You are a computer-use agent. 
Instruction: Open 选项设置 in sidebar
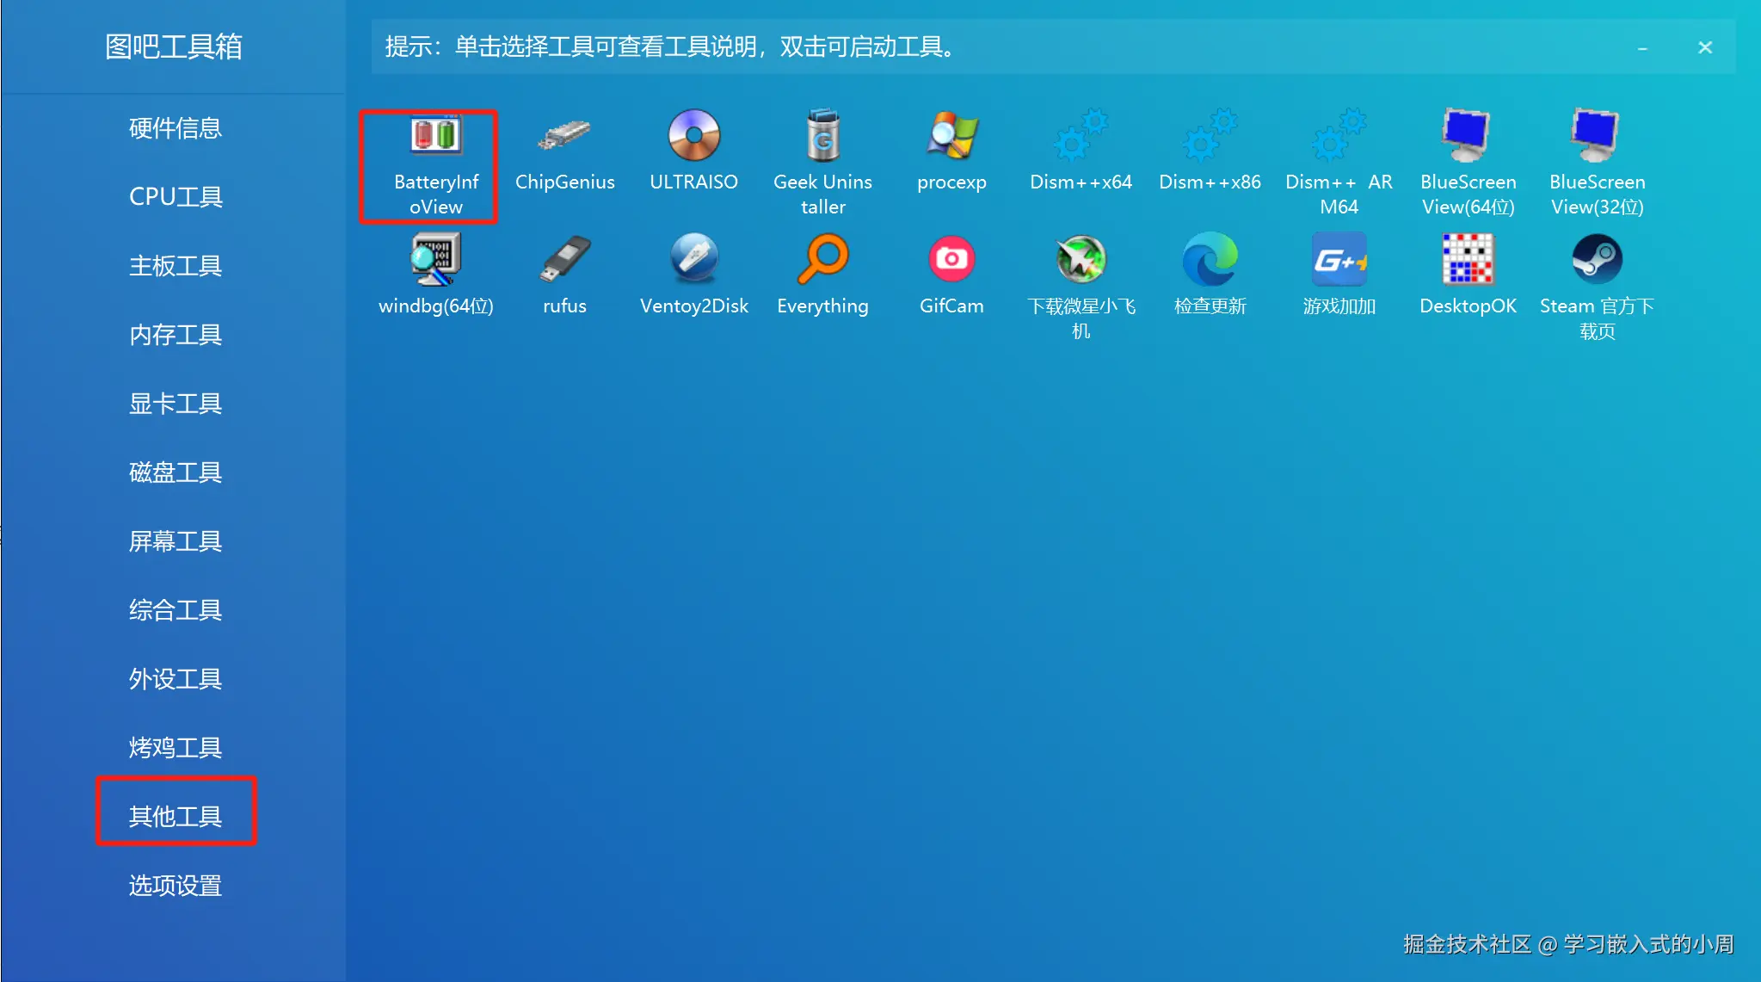(175, 886)
